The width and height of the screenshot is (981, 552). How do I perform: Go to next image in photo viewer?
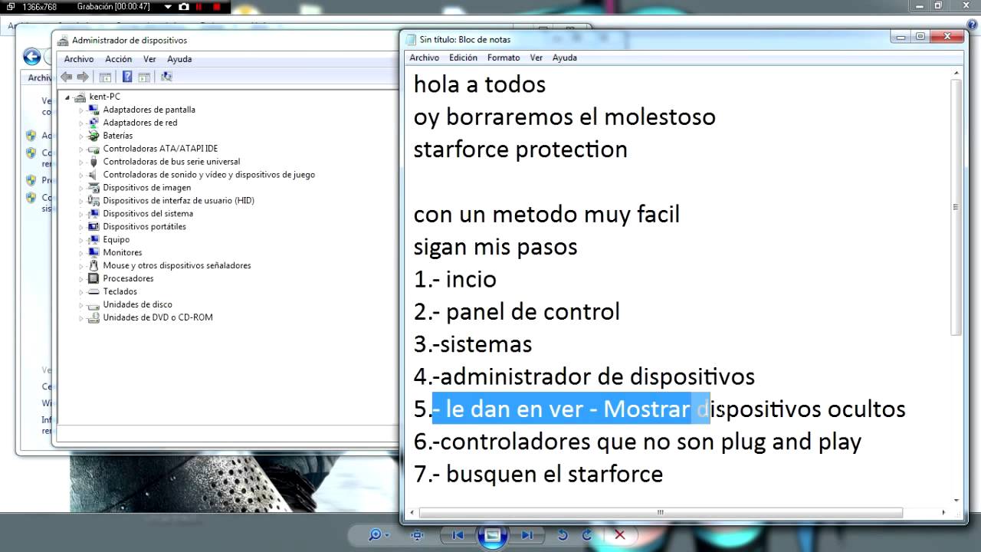527,535
